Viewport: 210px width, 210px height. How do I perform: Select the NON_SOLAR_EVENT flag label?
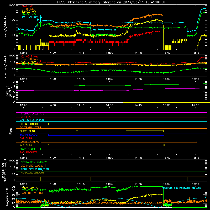tap(32, 120)
